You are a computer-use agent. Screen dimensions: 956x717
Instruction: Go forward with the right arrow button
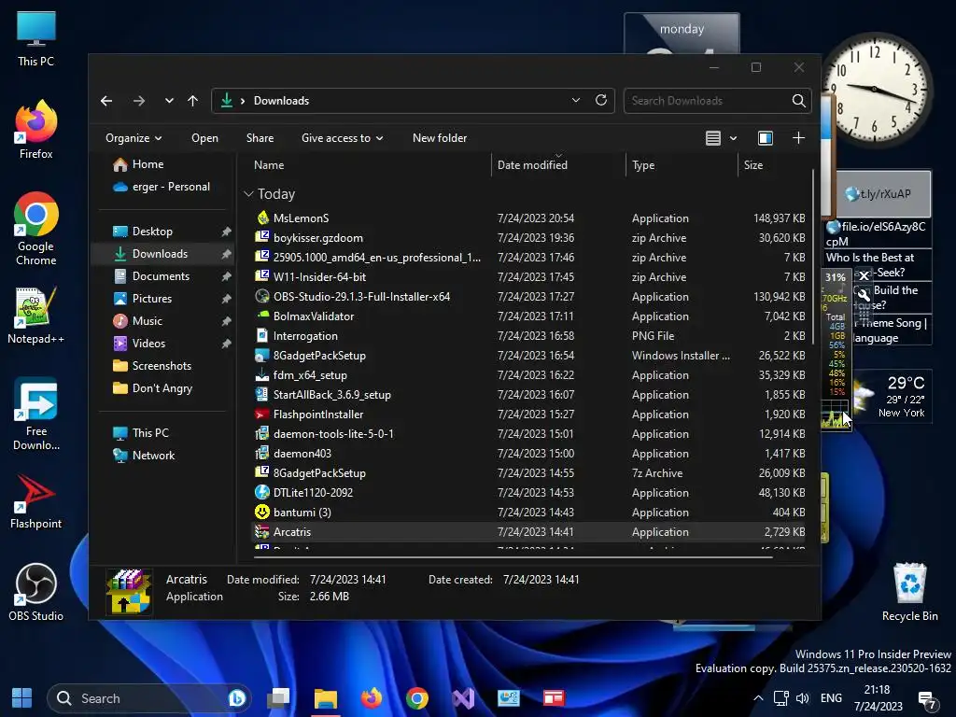(x=139, y=101)
